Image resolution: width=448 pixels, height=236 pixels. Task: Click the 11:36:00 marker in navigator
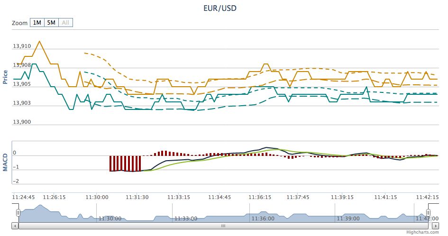click(263, 218)
